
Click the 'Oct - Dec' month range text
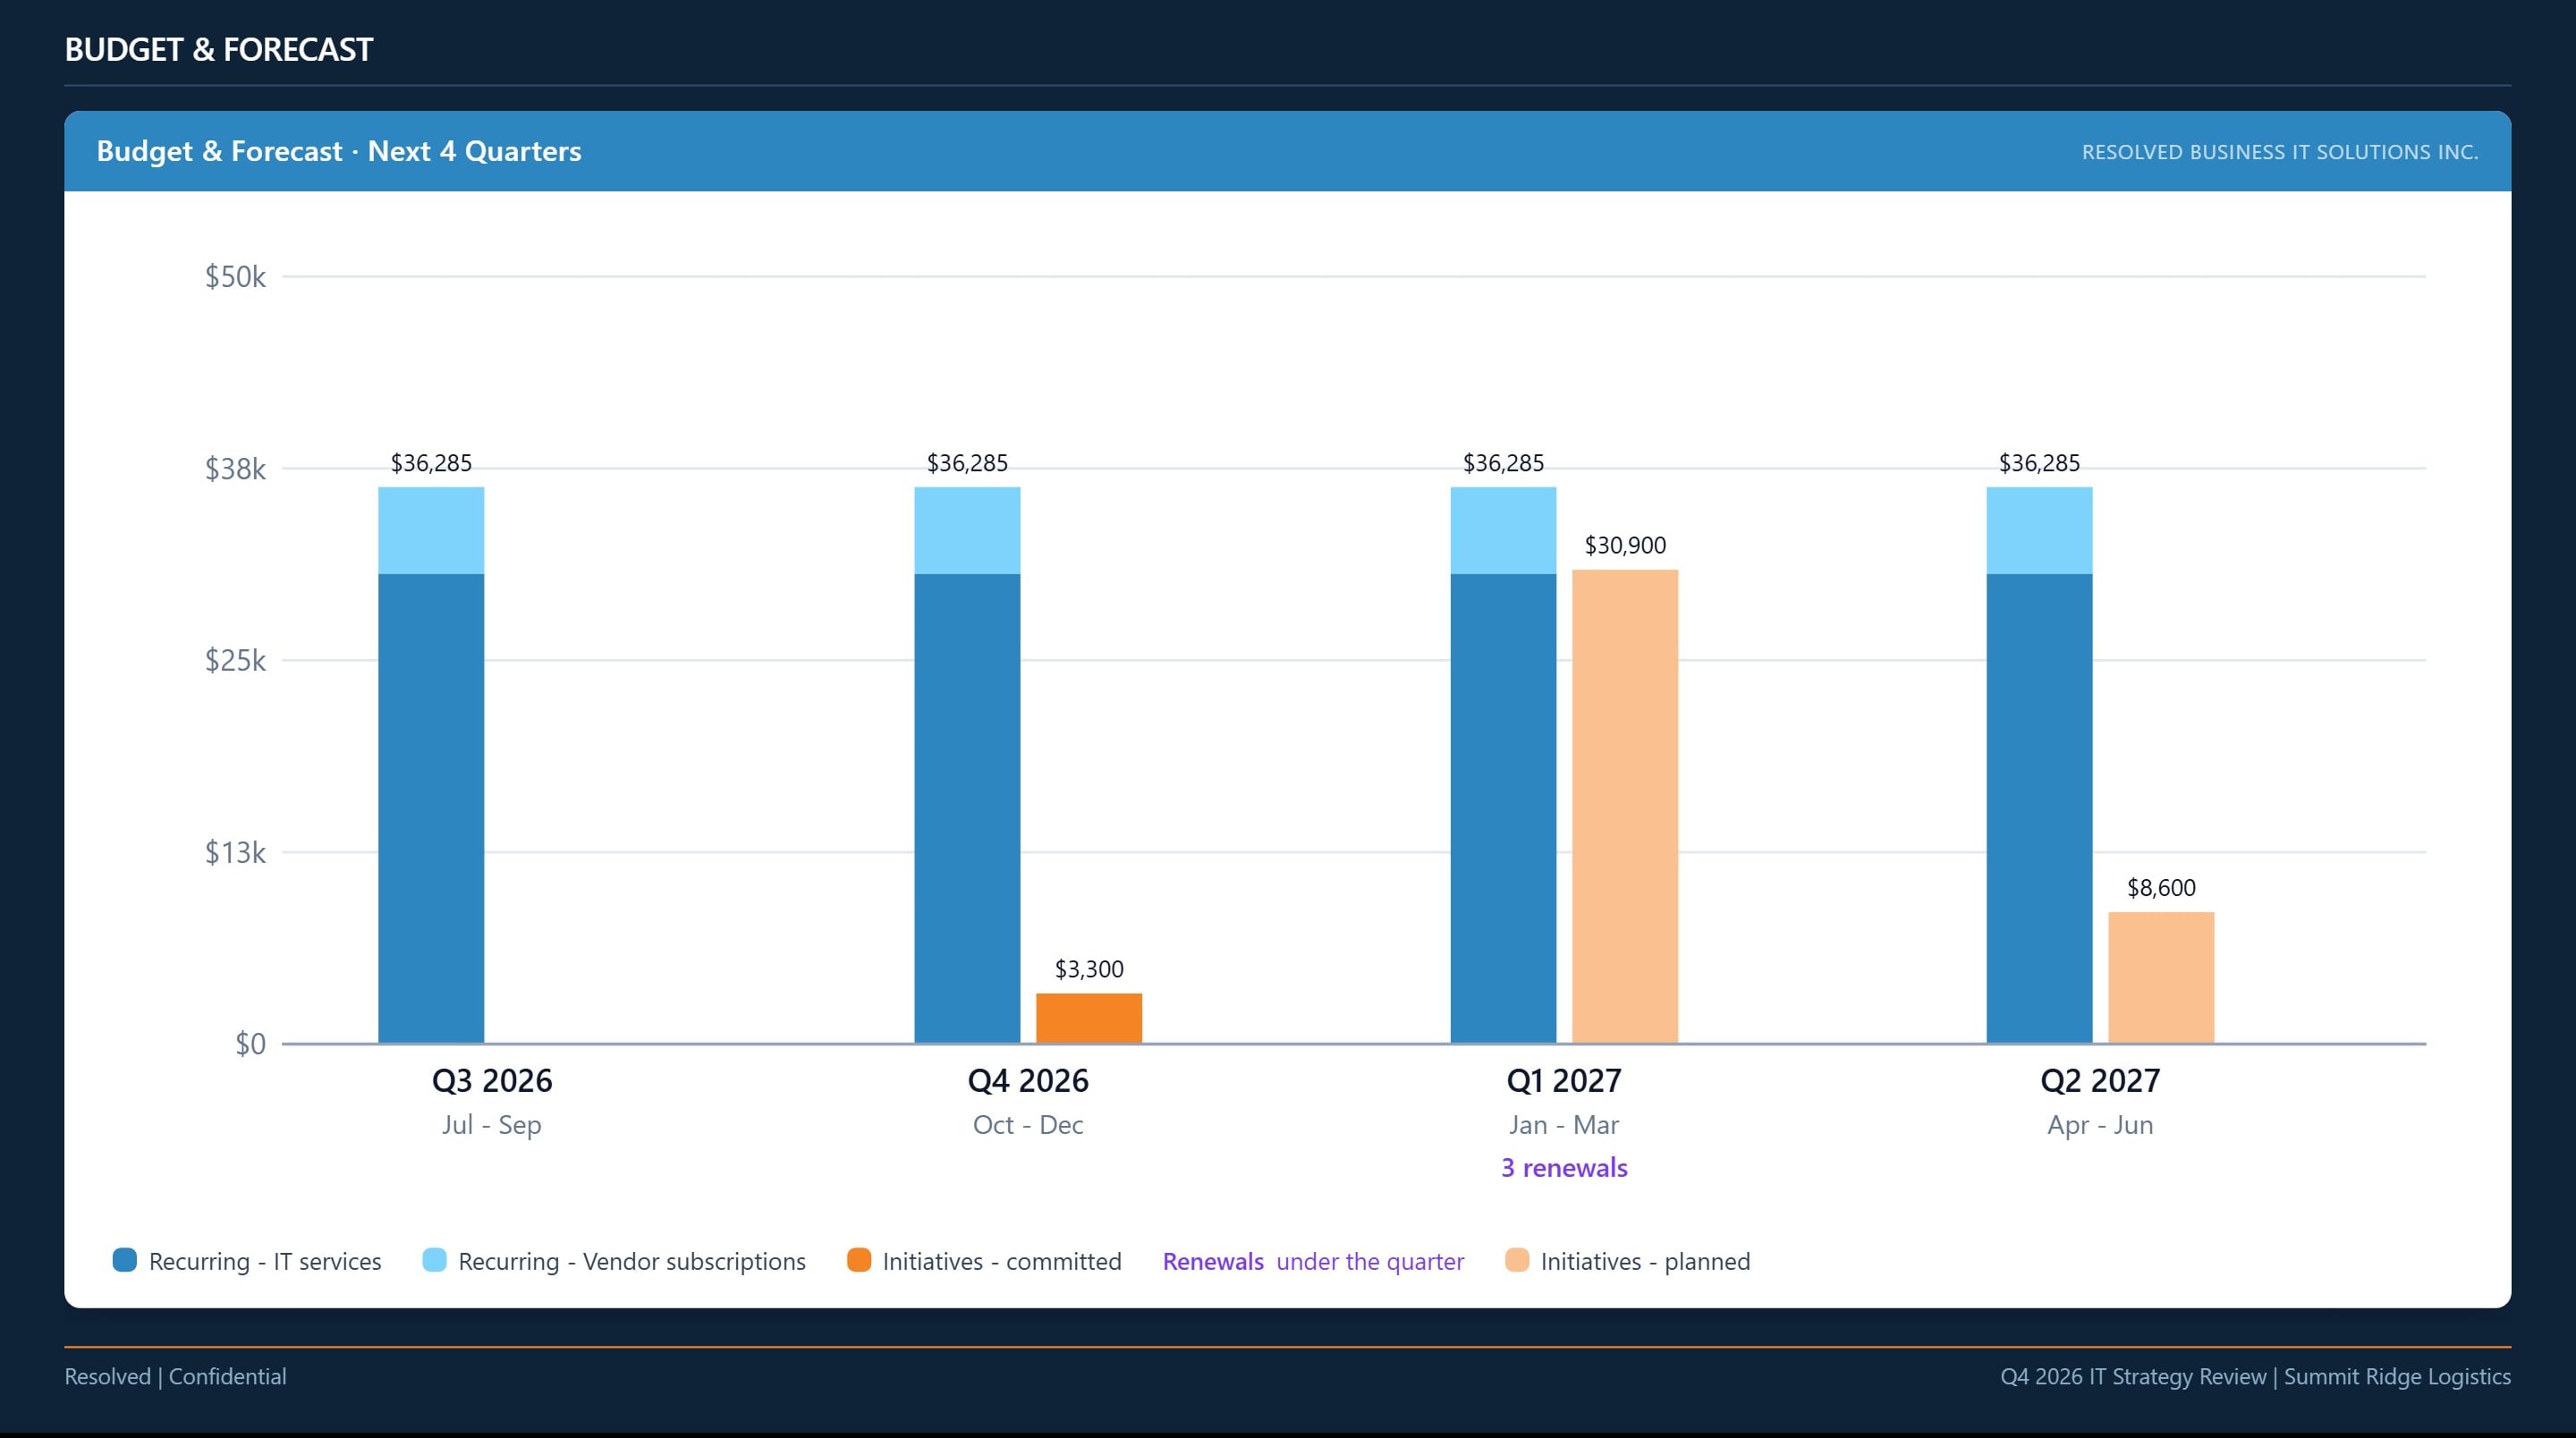point(1028,1125)
